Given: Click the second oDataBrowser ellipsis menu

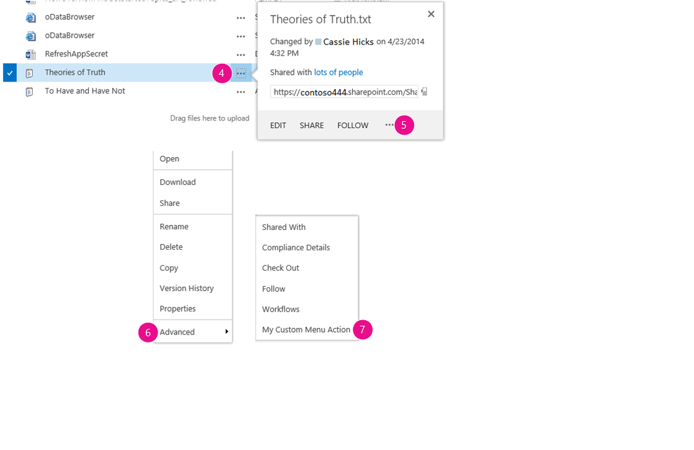Looking at the screenshot, I should pyautogui.click(x=241, y=35).
